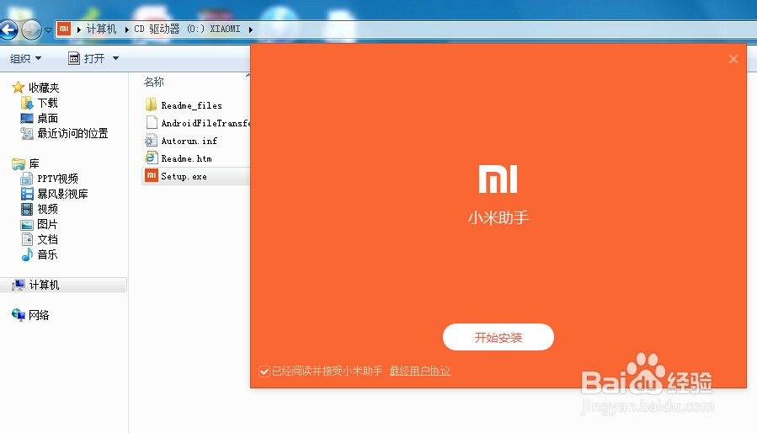This screenshot has height=433, width=757.
Task: Select the Autorun.inf file name
Action: 189,141
